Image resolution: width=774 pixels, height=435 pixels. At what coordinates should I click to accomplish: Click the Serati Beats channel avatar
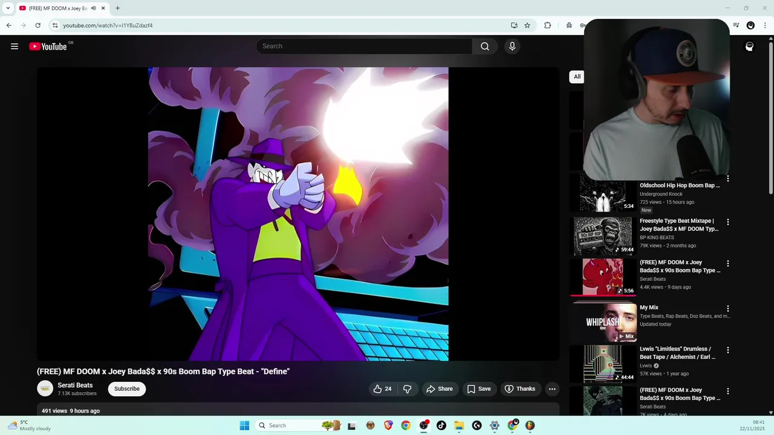pyautogui.click(x=45, y=388)
